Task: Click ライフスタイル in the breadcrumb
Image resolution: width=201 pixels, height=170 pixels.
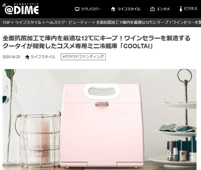Action: pyautogui.click(x=28, y=23)
